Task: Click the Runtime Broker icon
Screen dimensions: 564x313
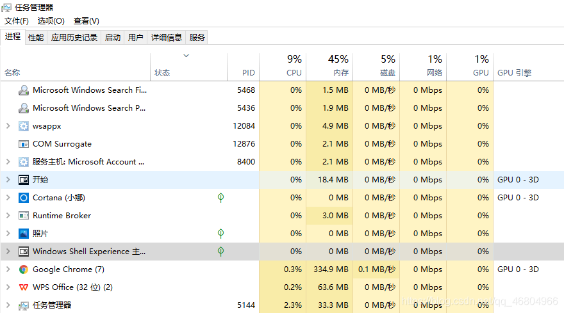Action: [x=23, y=216]
